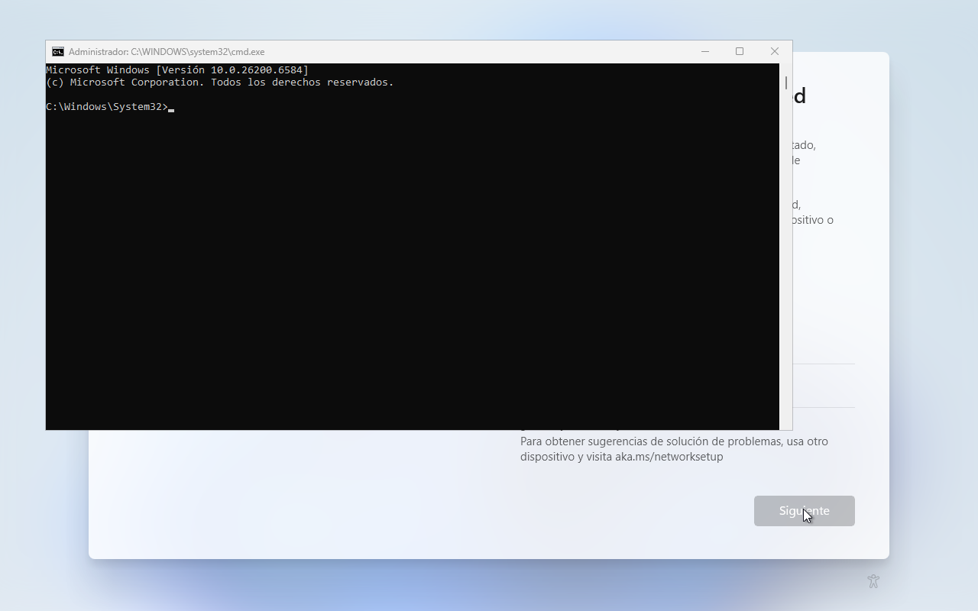The image size is (978, 611).
Task: Click the Microsoft Windows version line
Action: tap(177, 70)
